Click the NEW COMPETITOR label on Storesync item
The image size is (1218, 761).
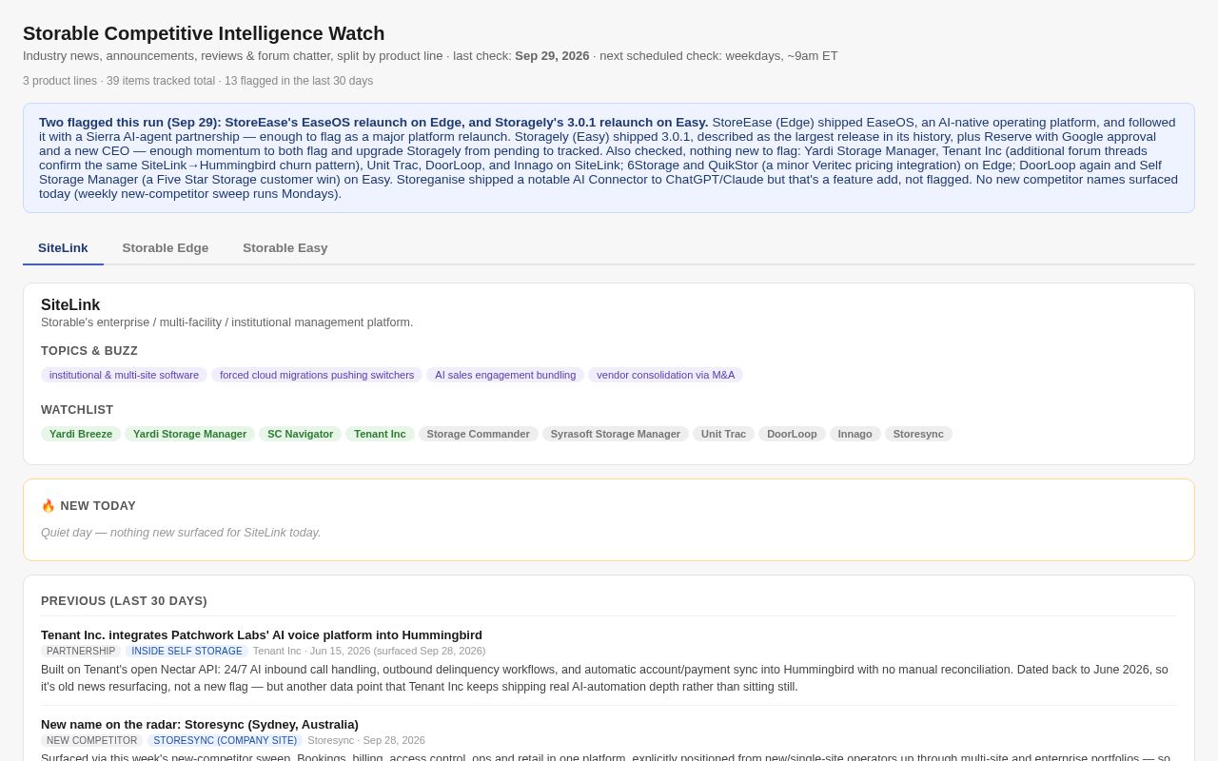[91, 740]
